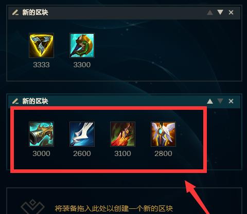Rename the second block with its pencil icon

pyautogui.click(x=15, y=101)
